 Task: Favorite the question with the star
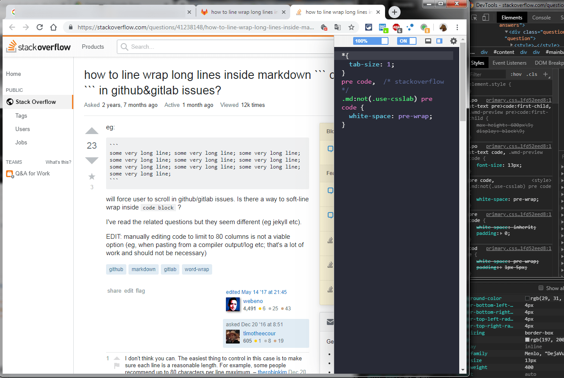pyautogui.click(x=92, y=177)
